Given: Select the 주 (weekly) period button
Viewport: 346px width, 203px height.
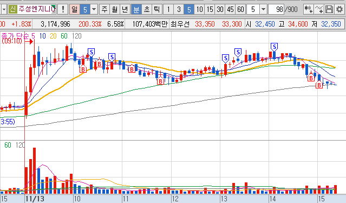Looking at the screenshot, I should 105,10.
